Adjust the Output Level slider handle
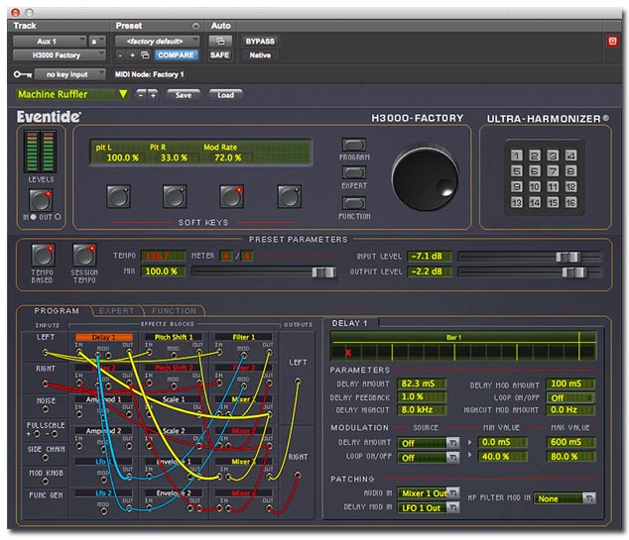The height and width of the screenshot is (540, 629). point(574,272)
